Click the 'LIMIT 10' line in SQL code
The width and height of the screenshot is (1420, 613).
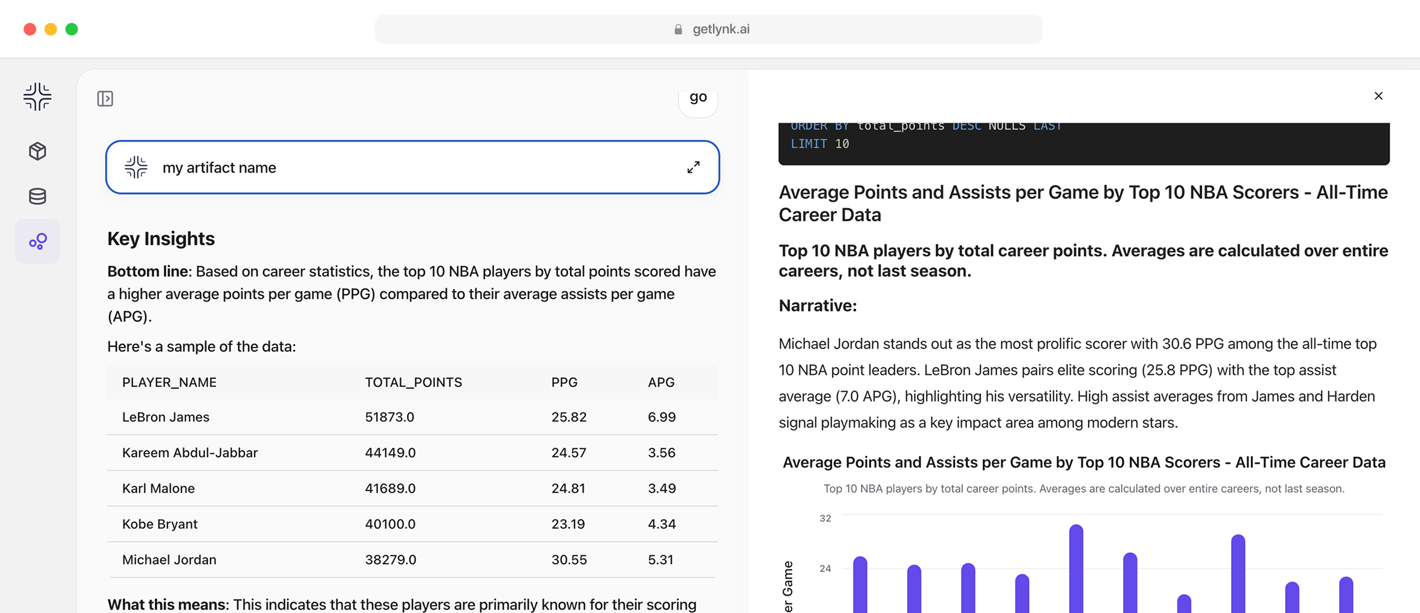(x=820, y=144)
